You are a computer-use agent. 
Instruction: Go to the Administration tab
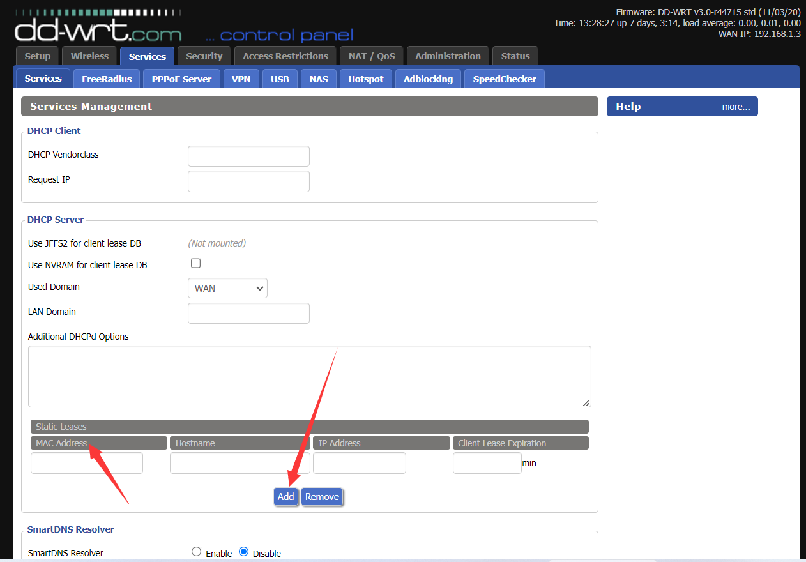click(448, 56)
